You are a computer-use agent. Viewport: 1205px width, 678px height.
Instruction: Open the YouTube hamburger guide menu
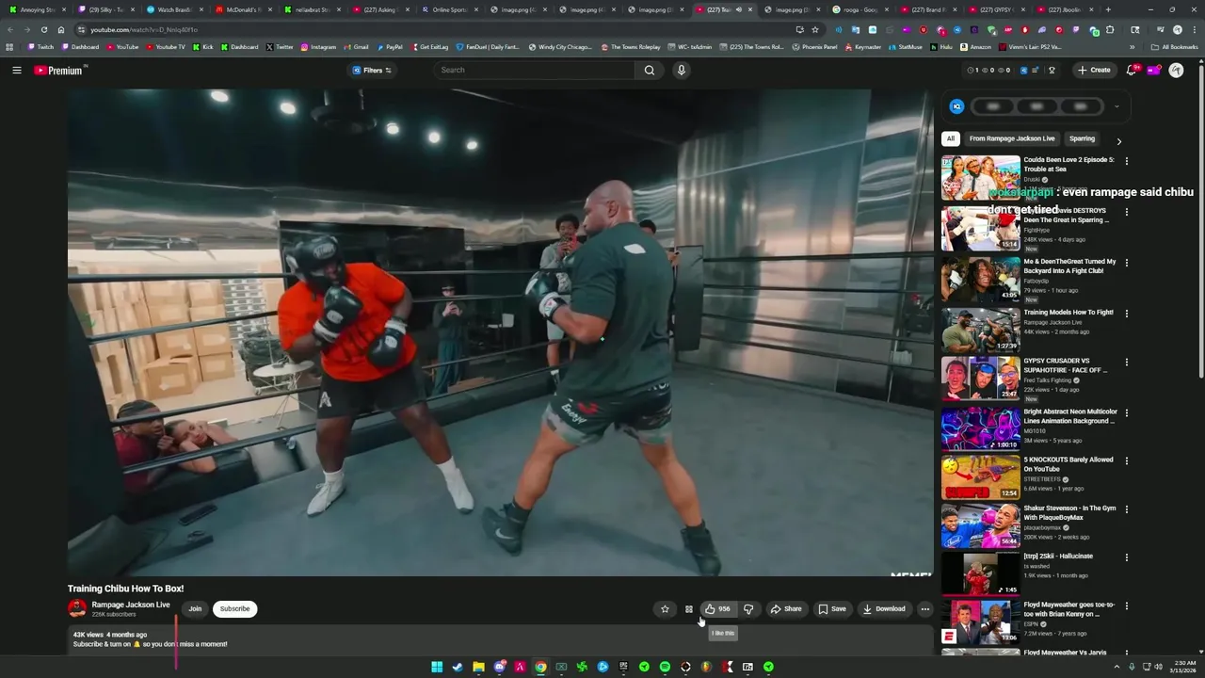16,70
